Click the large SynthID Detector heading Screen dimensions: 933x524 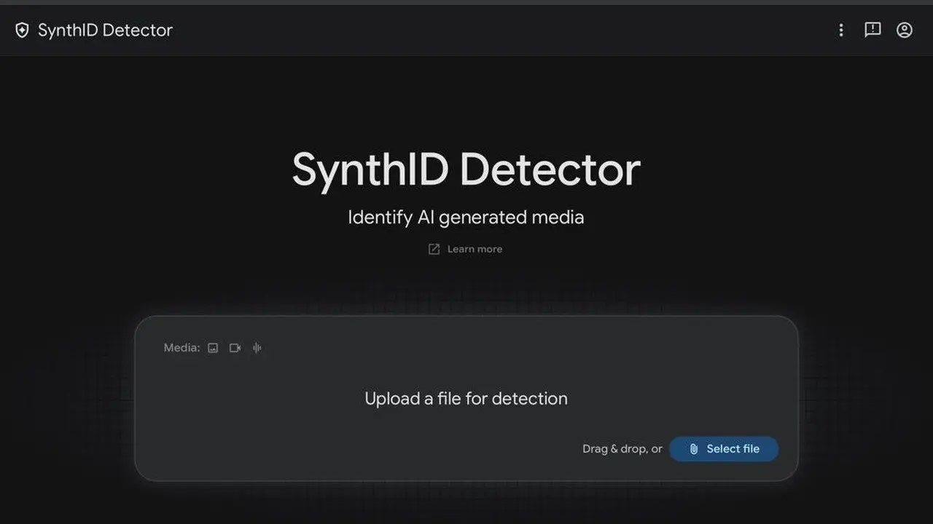coord(466,169)
